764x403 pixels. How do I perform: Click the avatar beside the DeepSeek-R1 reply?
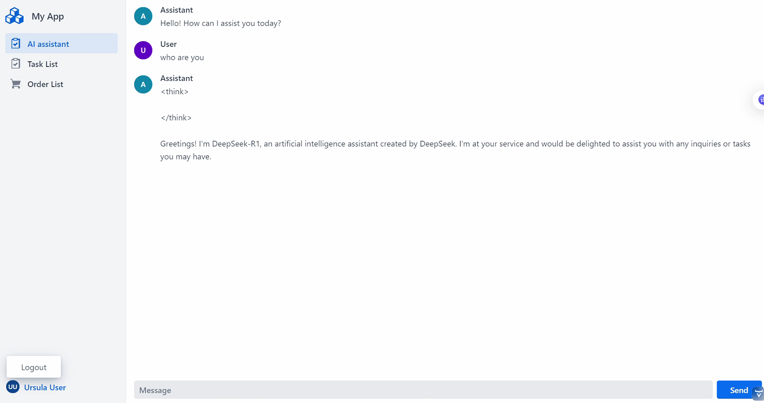point(143,84)
